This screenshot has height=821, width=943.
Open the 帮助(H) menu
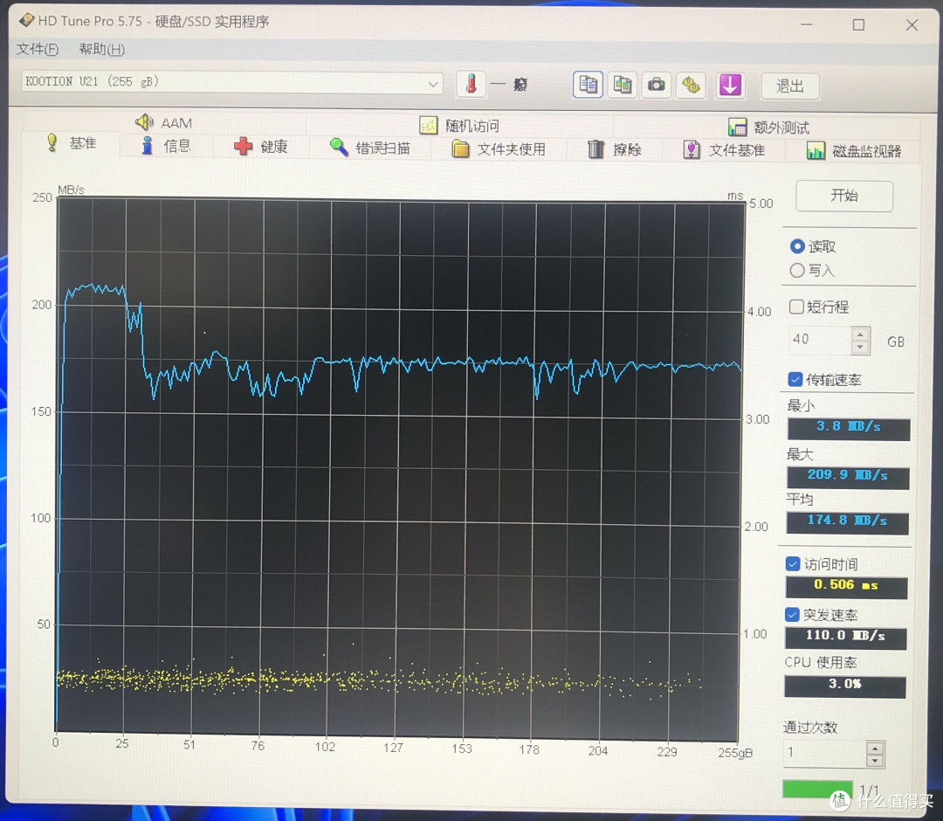pos(101,49)
